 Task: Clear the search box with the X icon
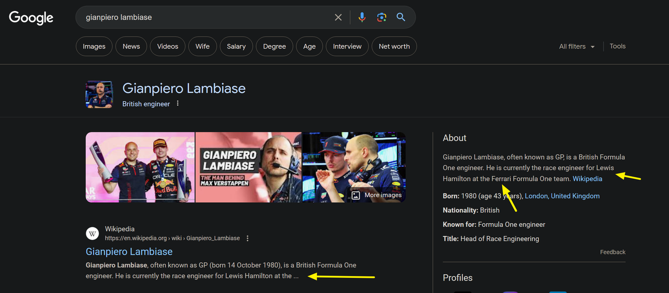[338, 17]
